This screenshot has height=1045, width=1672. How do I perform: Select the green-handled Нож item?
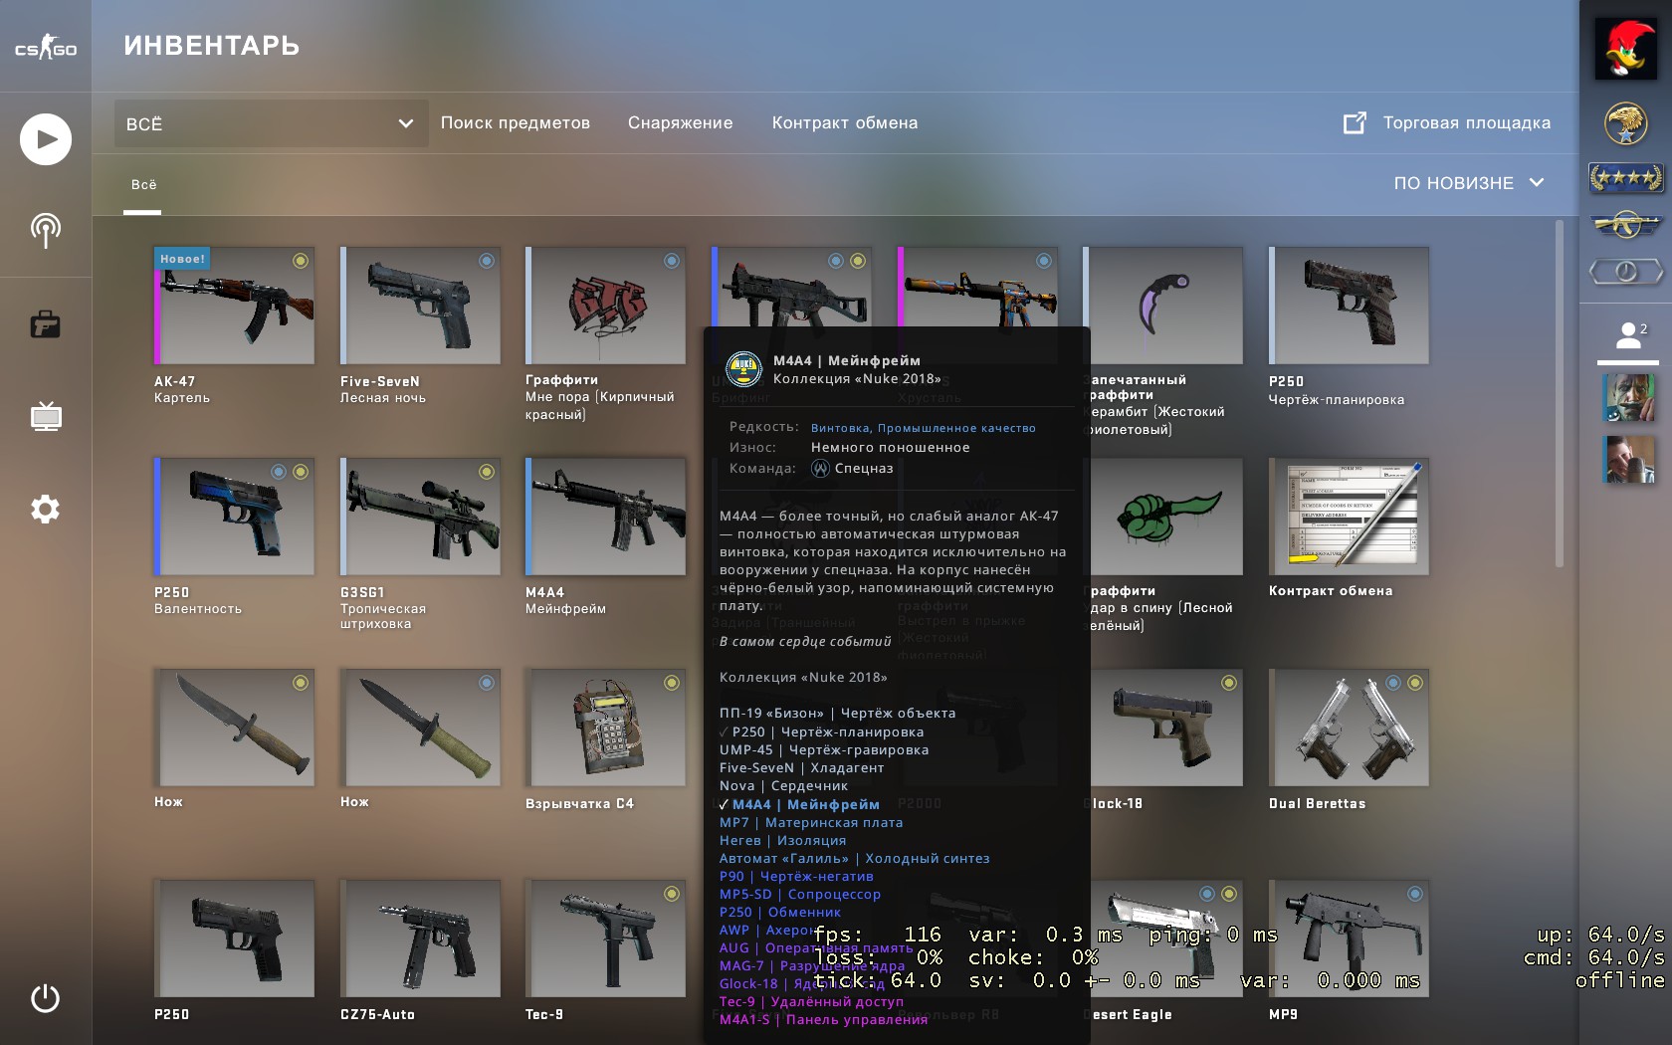pos(420,728)
